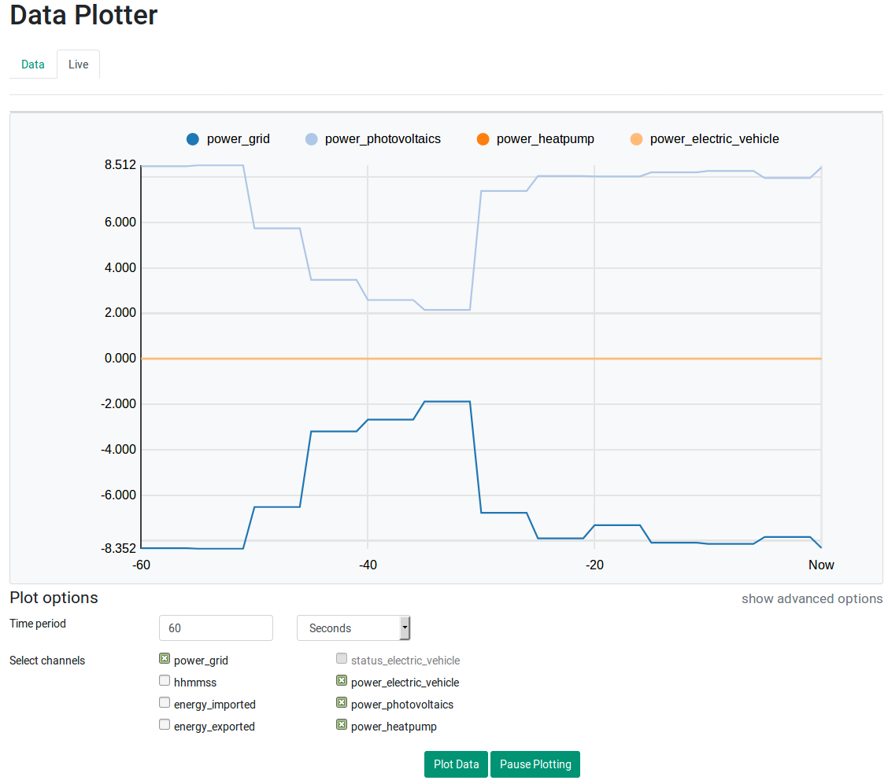
Task: Click the power_heatpump legend marker
Action: coord(484,138)
